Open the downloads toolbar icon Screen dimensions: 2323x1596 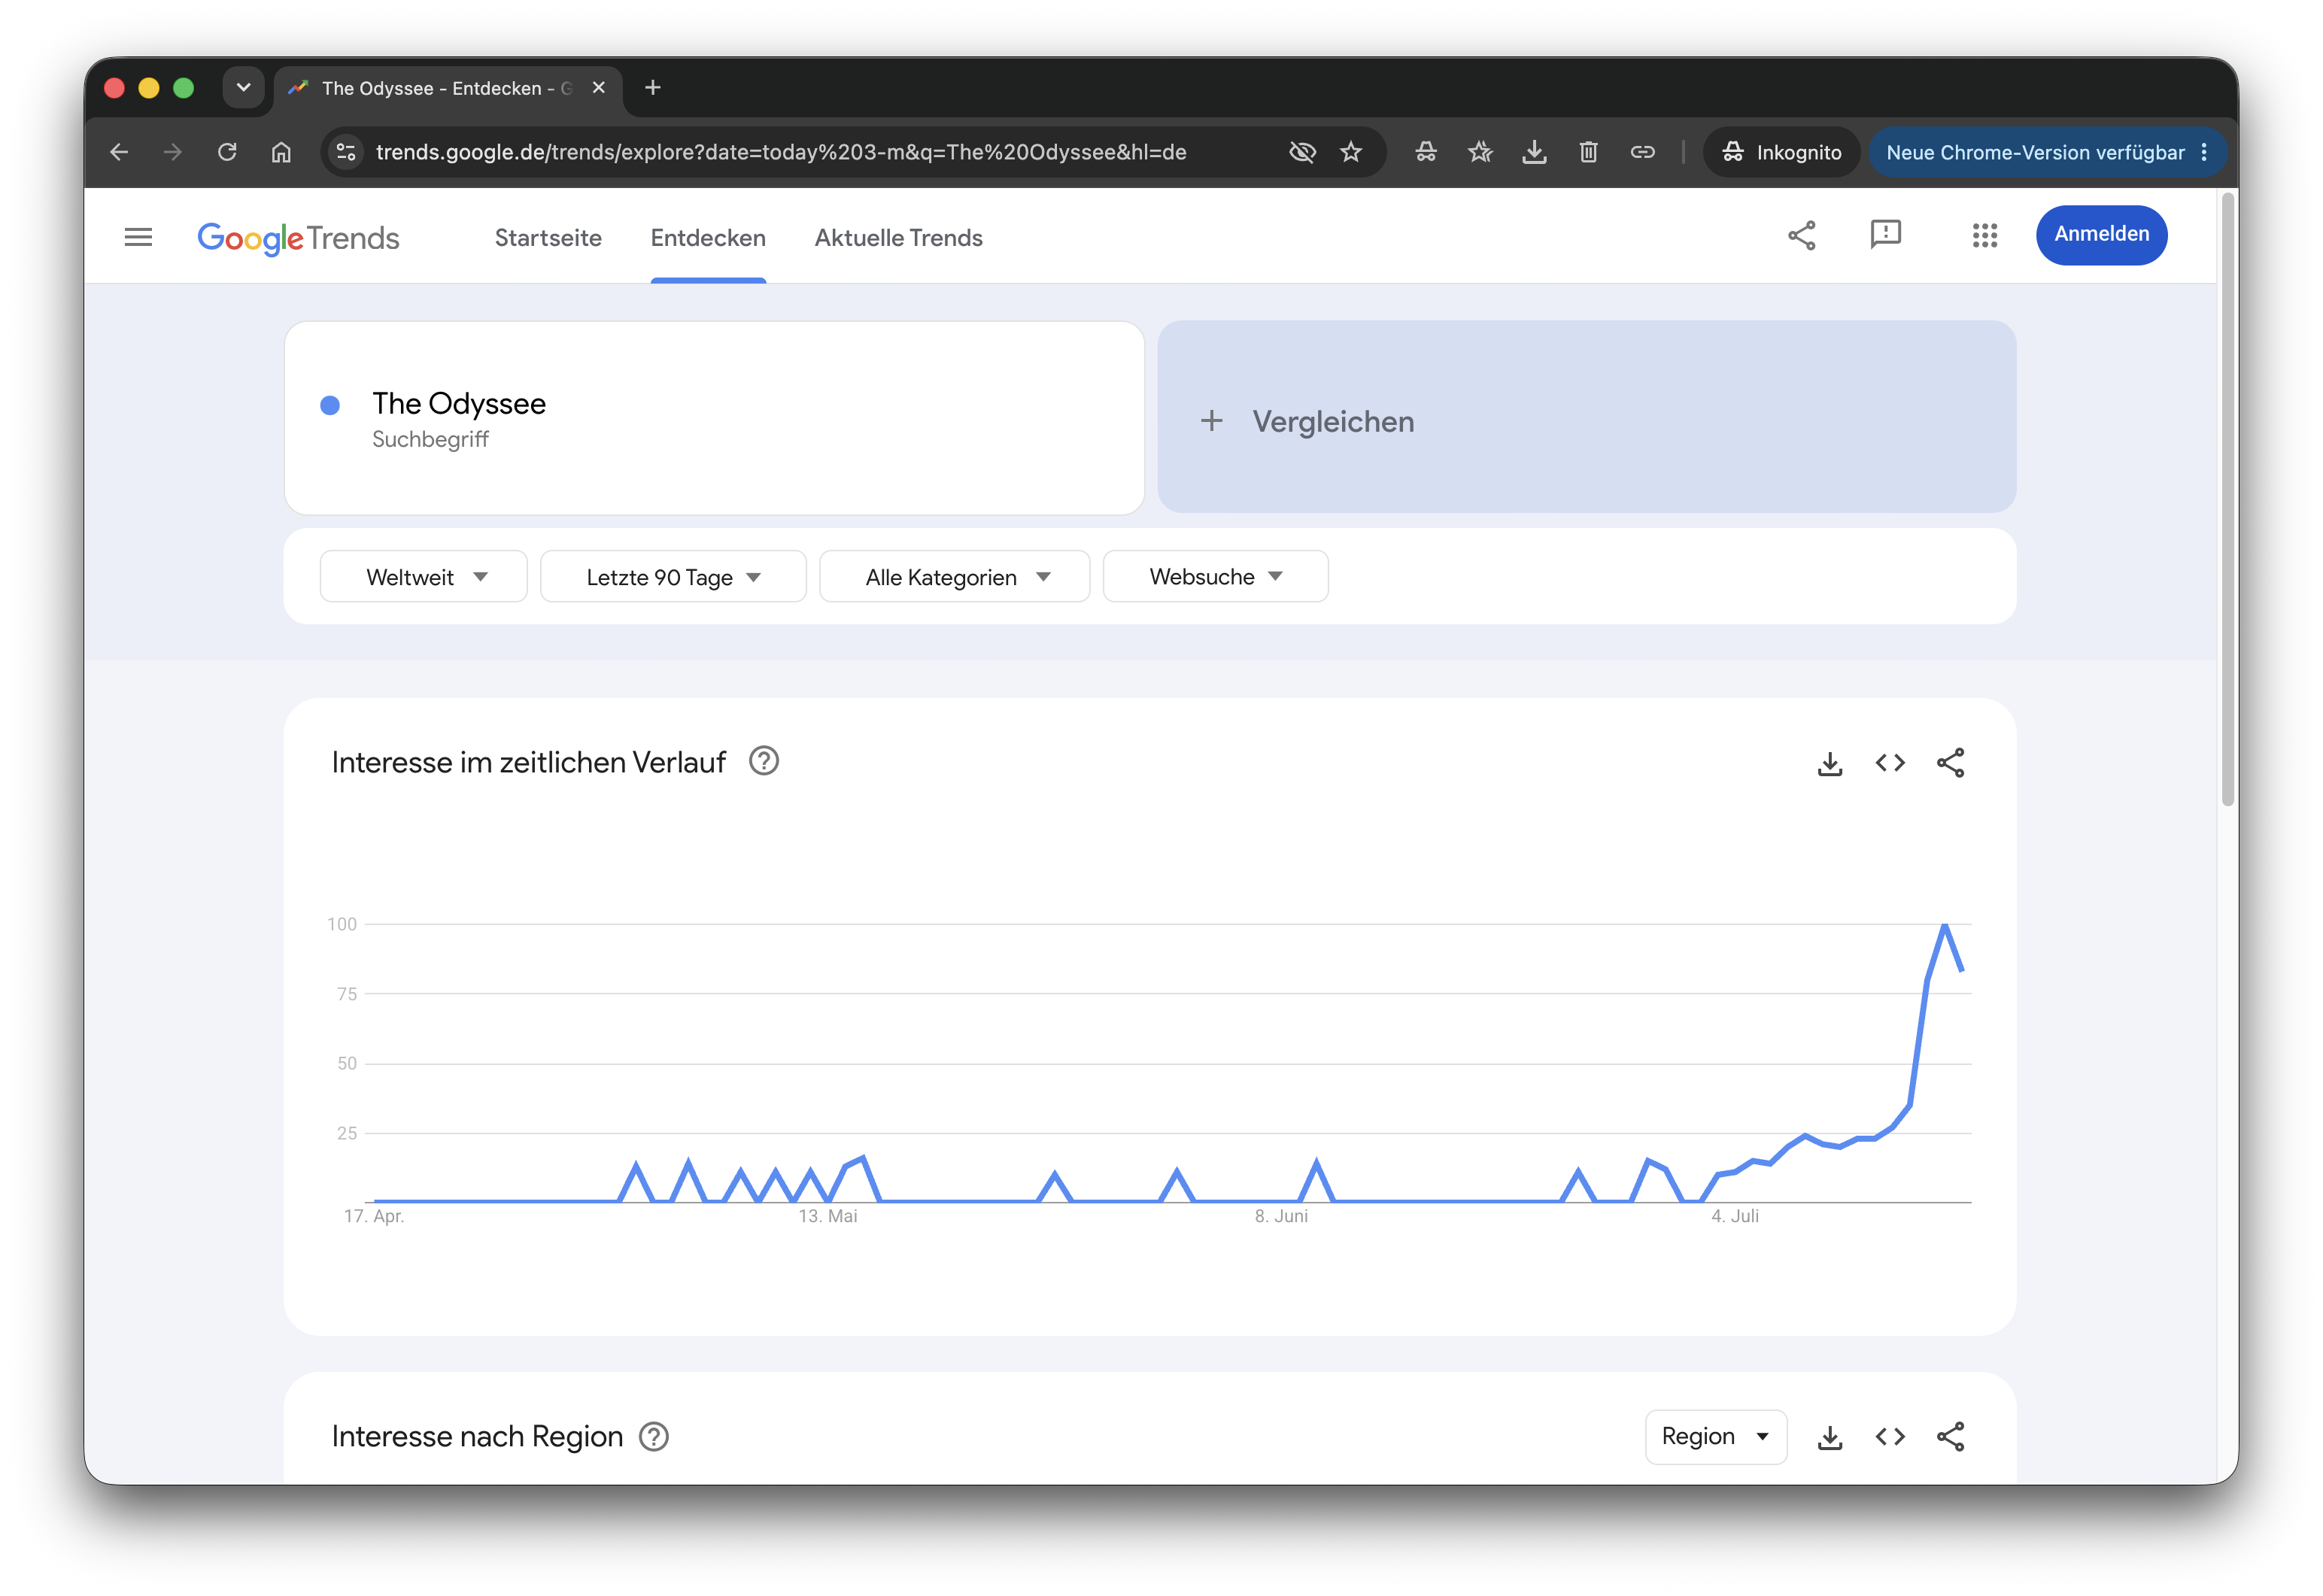coord(1534,152)
